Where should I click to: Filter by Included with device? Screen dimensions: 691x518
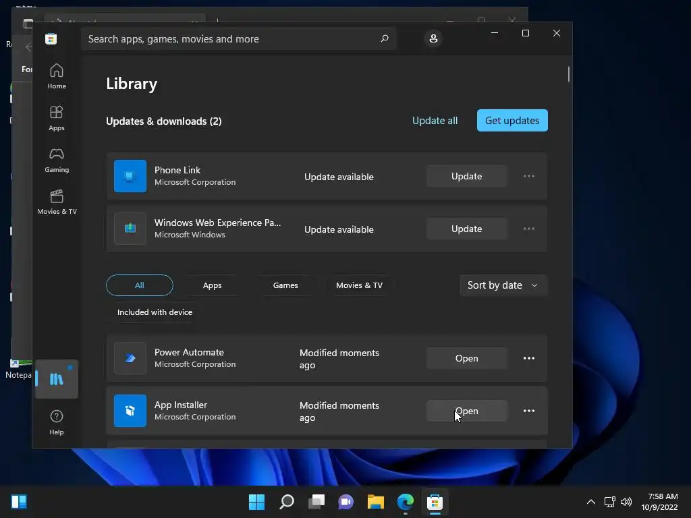pyautogui.click(x=155, y=312)
